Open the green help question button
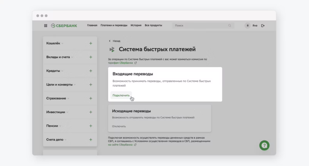This screenshot has height=166, width=309. (264, 145)
